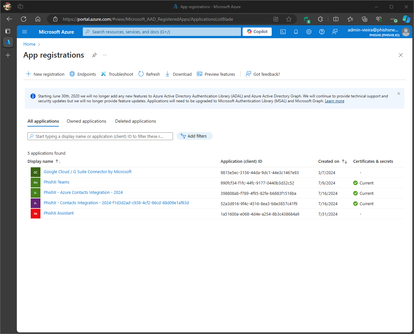Open Google Cloud / G Suite Connector by Microsoft
This screenshot has width=414, height=334.
pos(87,172)
